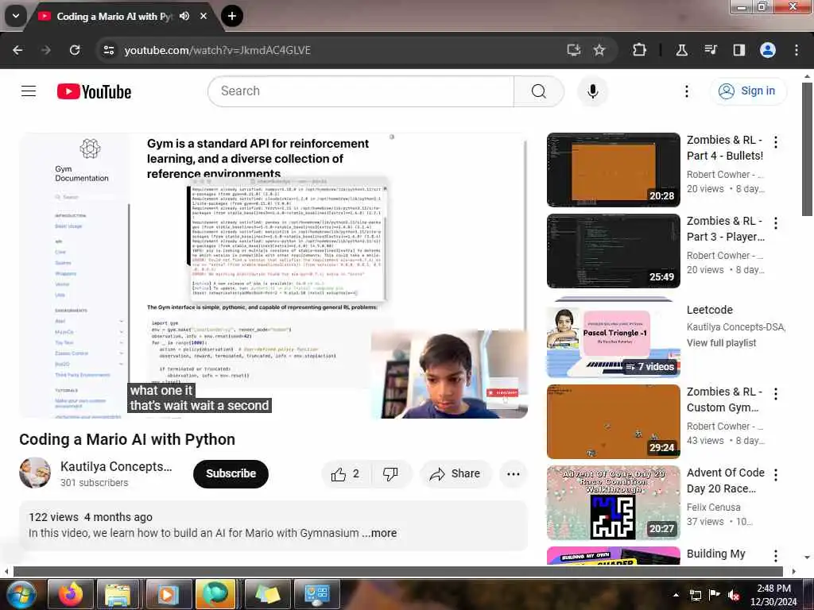Image resolution: width=814 pixels, height=610 pixels.
Task: Subscribe to the channel
Action: (x=231, y=473)
